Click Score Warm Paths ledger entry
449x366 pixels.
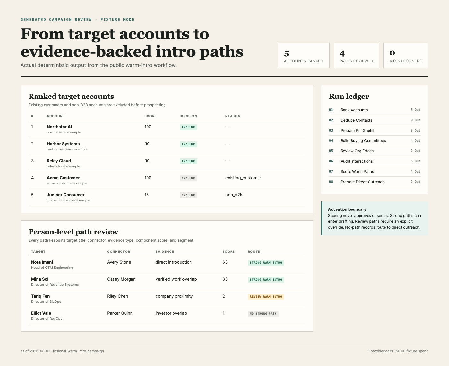(x=375, y=172)
